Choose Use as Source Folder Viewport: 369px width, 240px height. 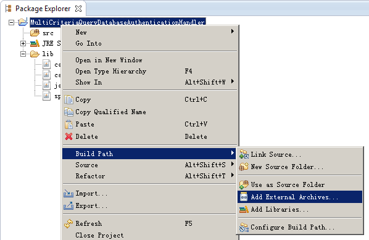pyautogui.click(x=300, y=184)
